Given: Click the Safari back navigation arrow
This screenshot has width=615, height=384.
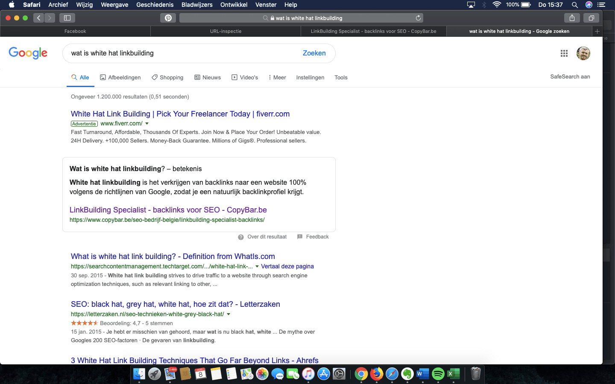Looking at the screenshot, I should click(39, 18).
